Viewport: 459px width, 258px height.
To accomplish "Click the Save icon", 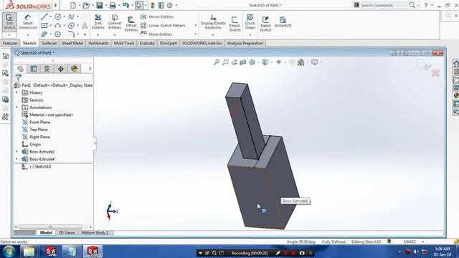I will click(x=100, y=5).
